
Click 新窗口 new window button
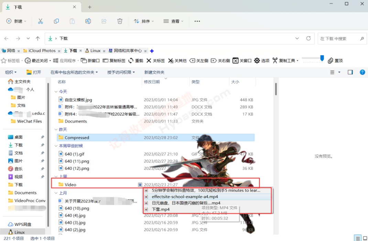tap(90, 61)
